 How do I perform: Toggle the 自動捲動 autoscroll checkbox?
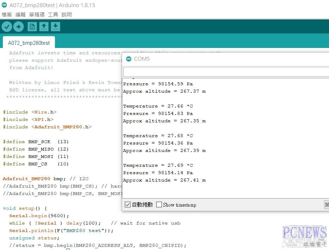(127, 205)
